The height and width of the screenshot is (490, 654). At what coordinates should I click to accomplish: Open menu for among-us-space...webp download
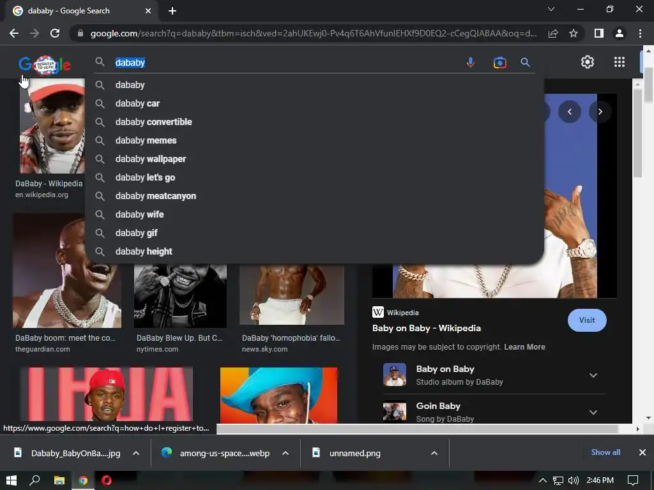coord(285,454)
